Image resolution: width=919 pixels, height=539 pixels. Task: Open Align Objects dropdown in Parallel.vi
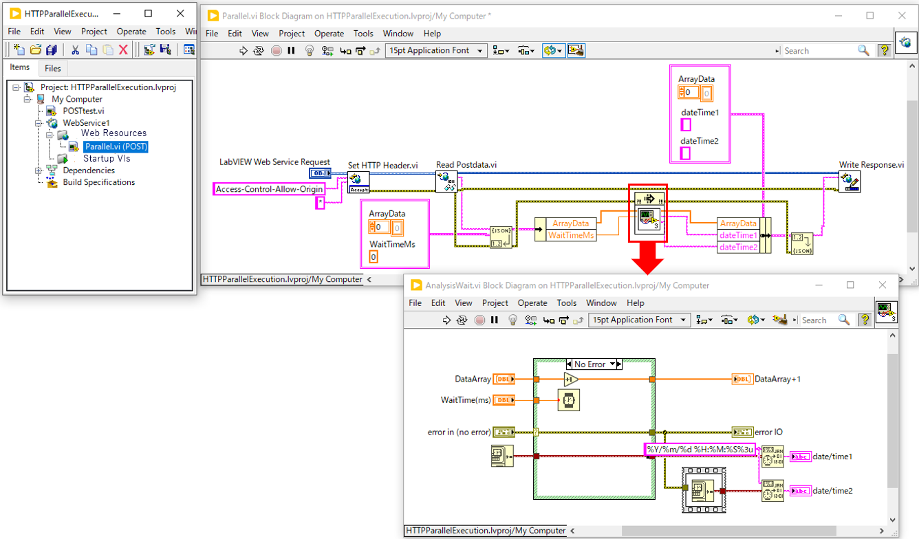[502, 50]
